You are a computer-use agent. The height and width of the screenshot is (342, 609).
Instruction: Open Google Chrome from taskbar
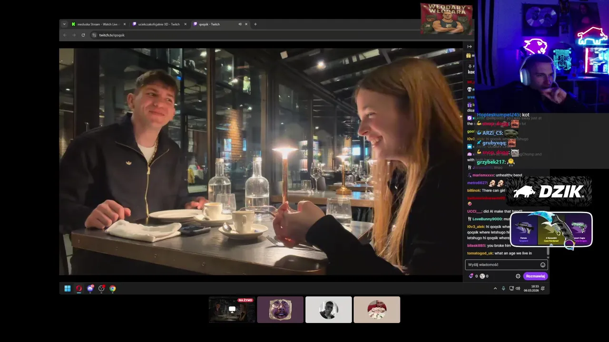pyautogui.click(x=113, y=288)
